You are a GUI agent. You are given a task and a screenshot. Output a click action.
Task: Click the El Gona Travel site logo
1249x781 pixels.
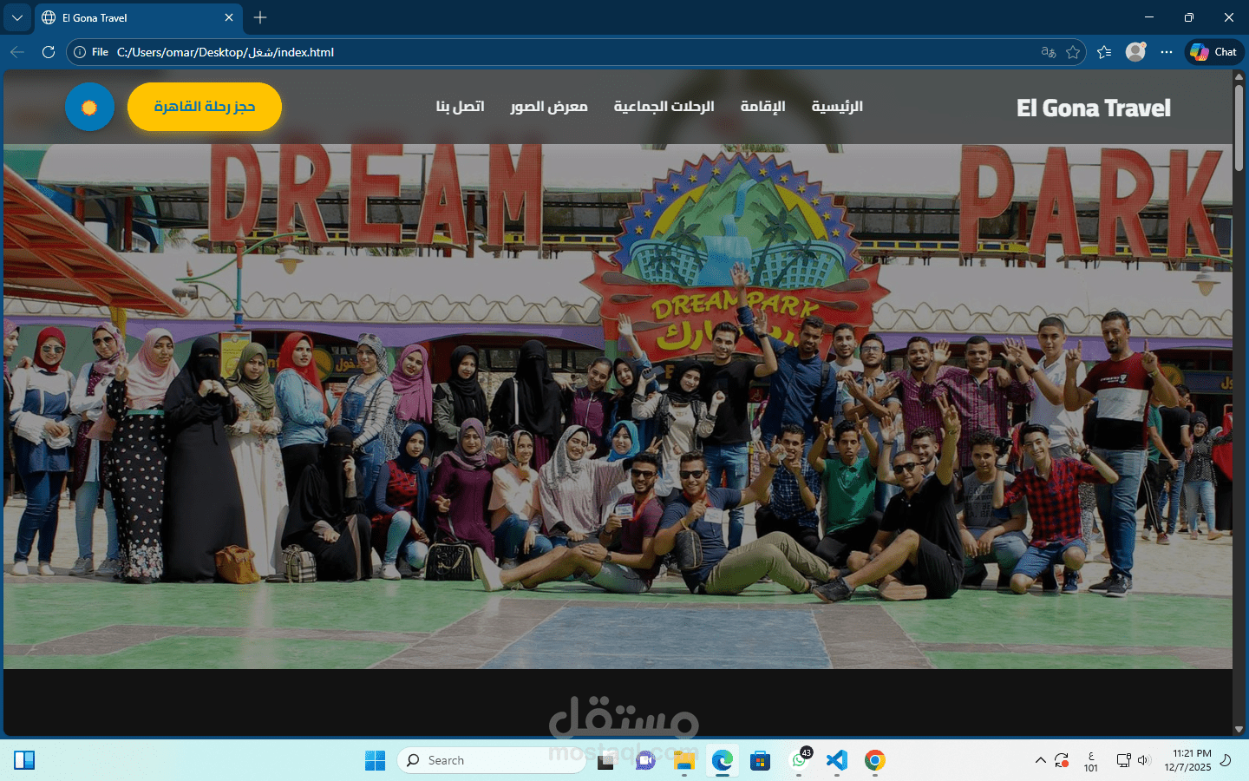pos(1094,108)
